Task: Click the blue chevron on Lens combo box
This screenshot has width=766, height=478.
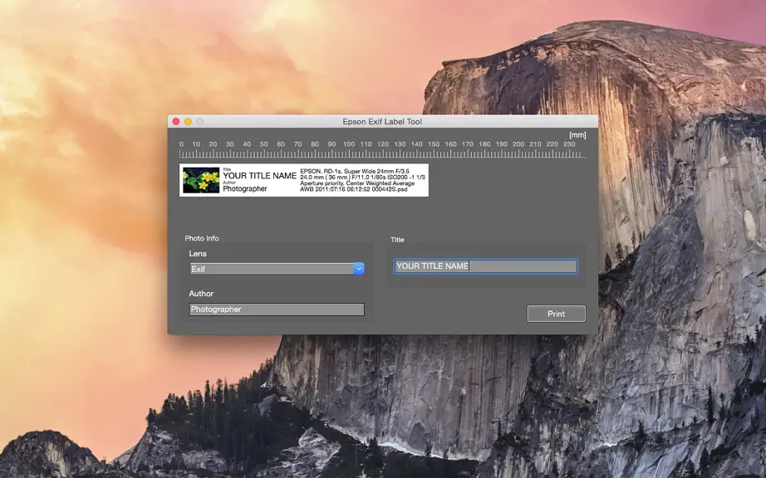Action: 359,269
